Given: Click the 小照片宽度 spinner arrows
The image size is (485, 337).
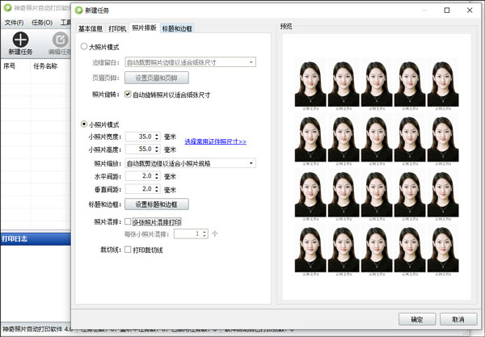Looking at the screenshot, I should coord(157,137).
